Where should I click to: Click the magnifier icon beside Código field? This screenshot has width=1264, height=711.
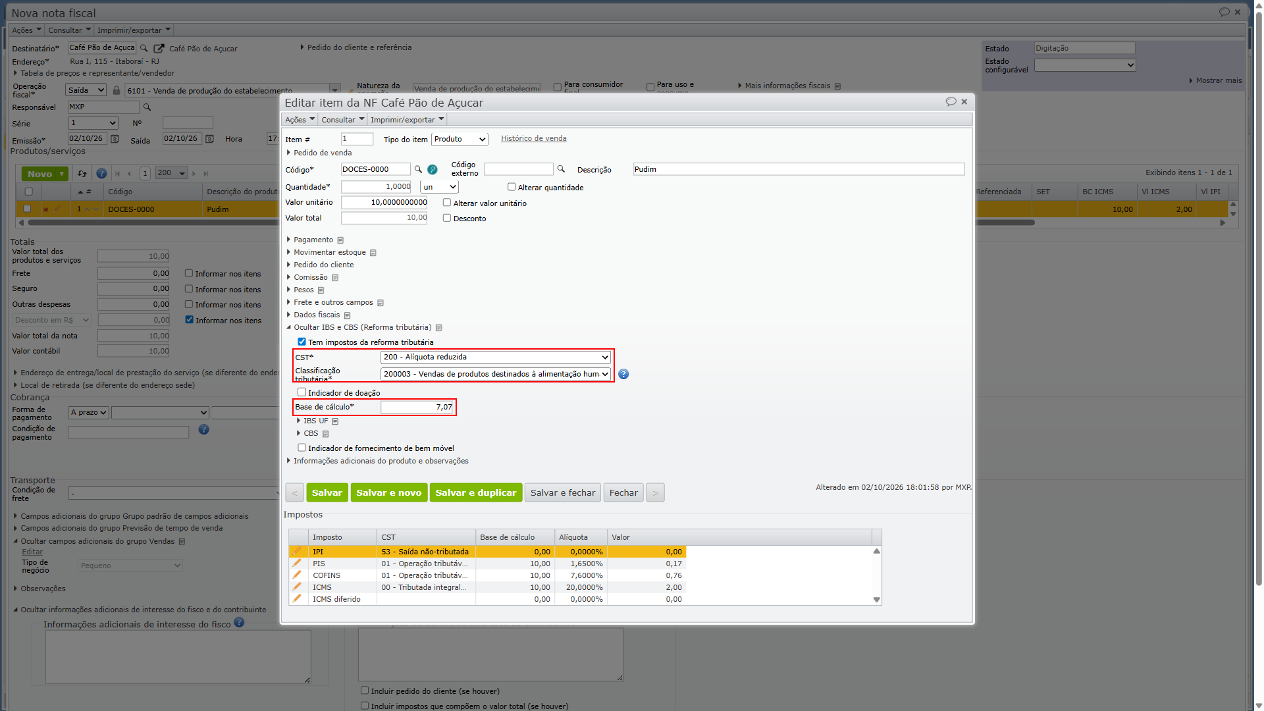click(x=418, y=169)
